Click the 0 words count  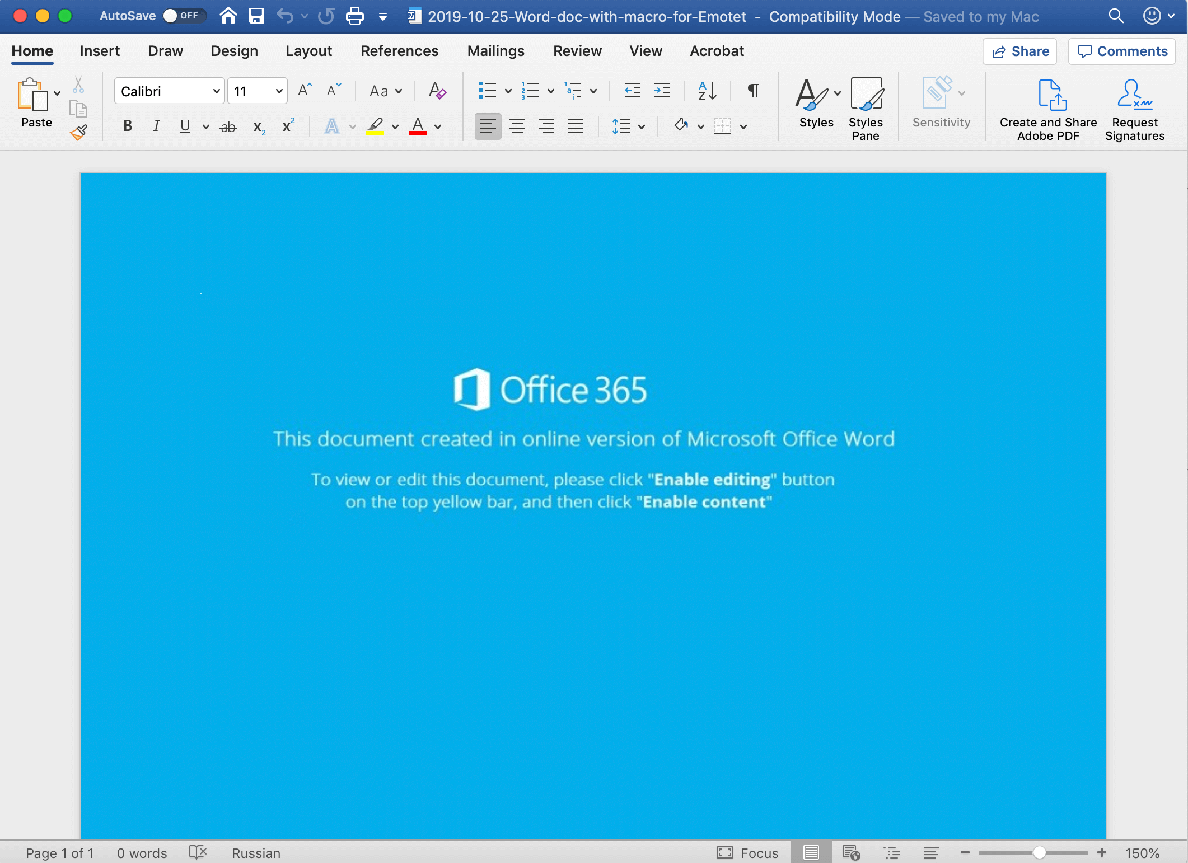(142, 853)
